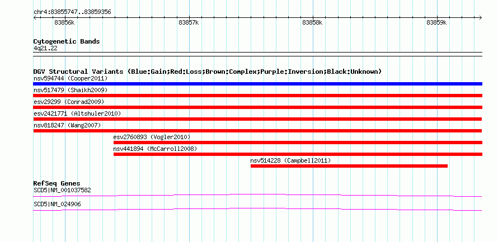This screenshot has height=242, width=498.
Task: Select the esv2760893 (Vogler2010) label
Action: tap(152, 137)
